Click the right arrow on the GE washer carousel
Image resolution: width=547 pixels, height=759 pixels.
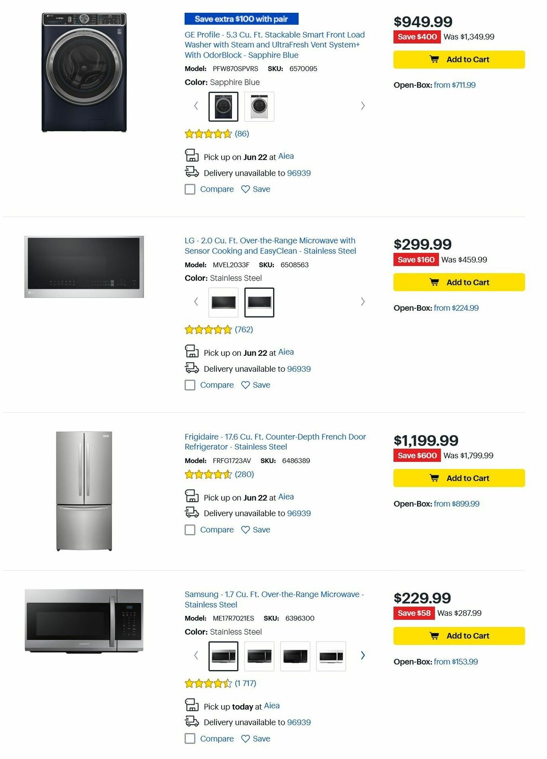(363, 105)
